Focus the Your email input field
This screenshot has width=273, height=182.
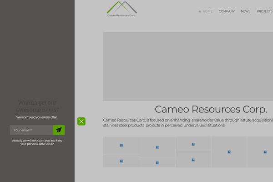coord(31,130)
